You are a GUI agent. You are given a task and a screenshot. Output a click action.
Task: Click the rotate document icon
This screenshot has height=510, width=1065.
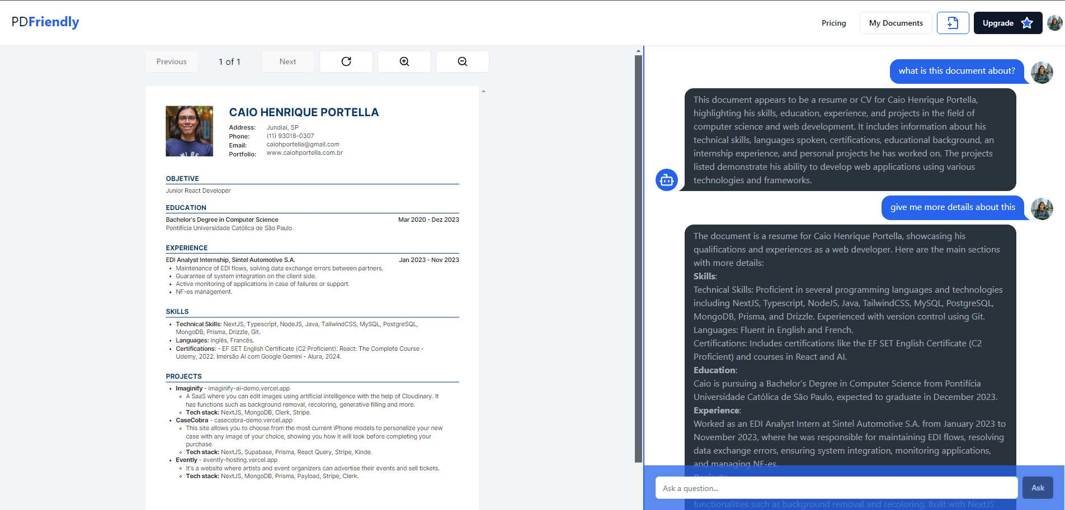coord(346,61)
